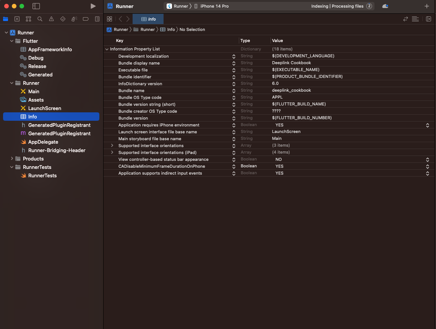The height and width of the screenshot is (329, 436).
Task: Change the Bundle version type
Action: tap(233, 118)
